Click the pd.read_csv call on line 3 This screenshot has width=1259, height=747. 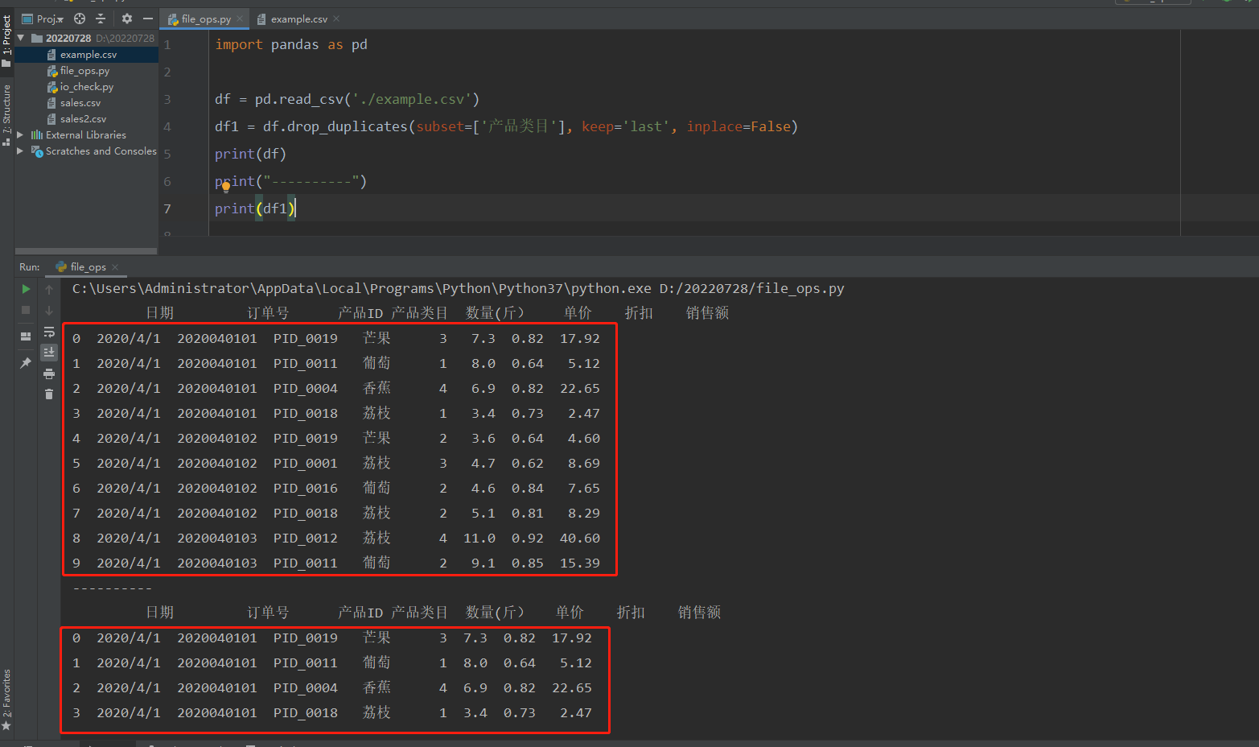pyautogui.click(x=367, y=99)
